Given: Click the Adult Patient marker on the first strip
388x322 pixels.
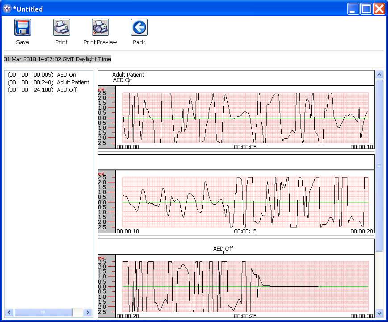Looking at the screenshot, I should [x=128, y=74].
